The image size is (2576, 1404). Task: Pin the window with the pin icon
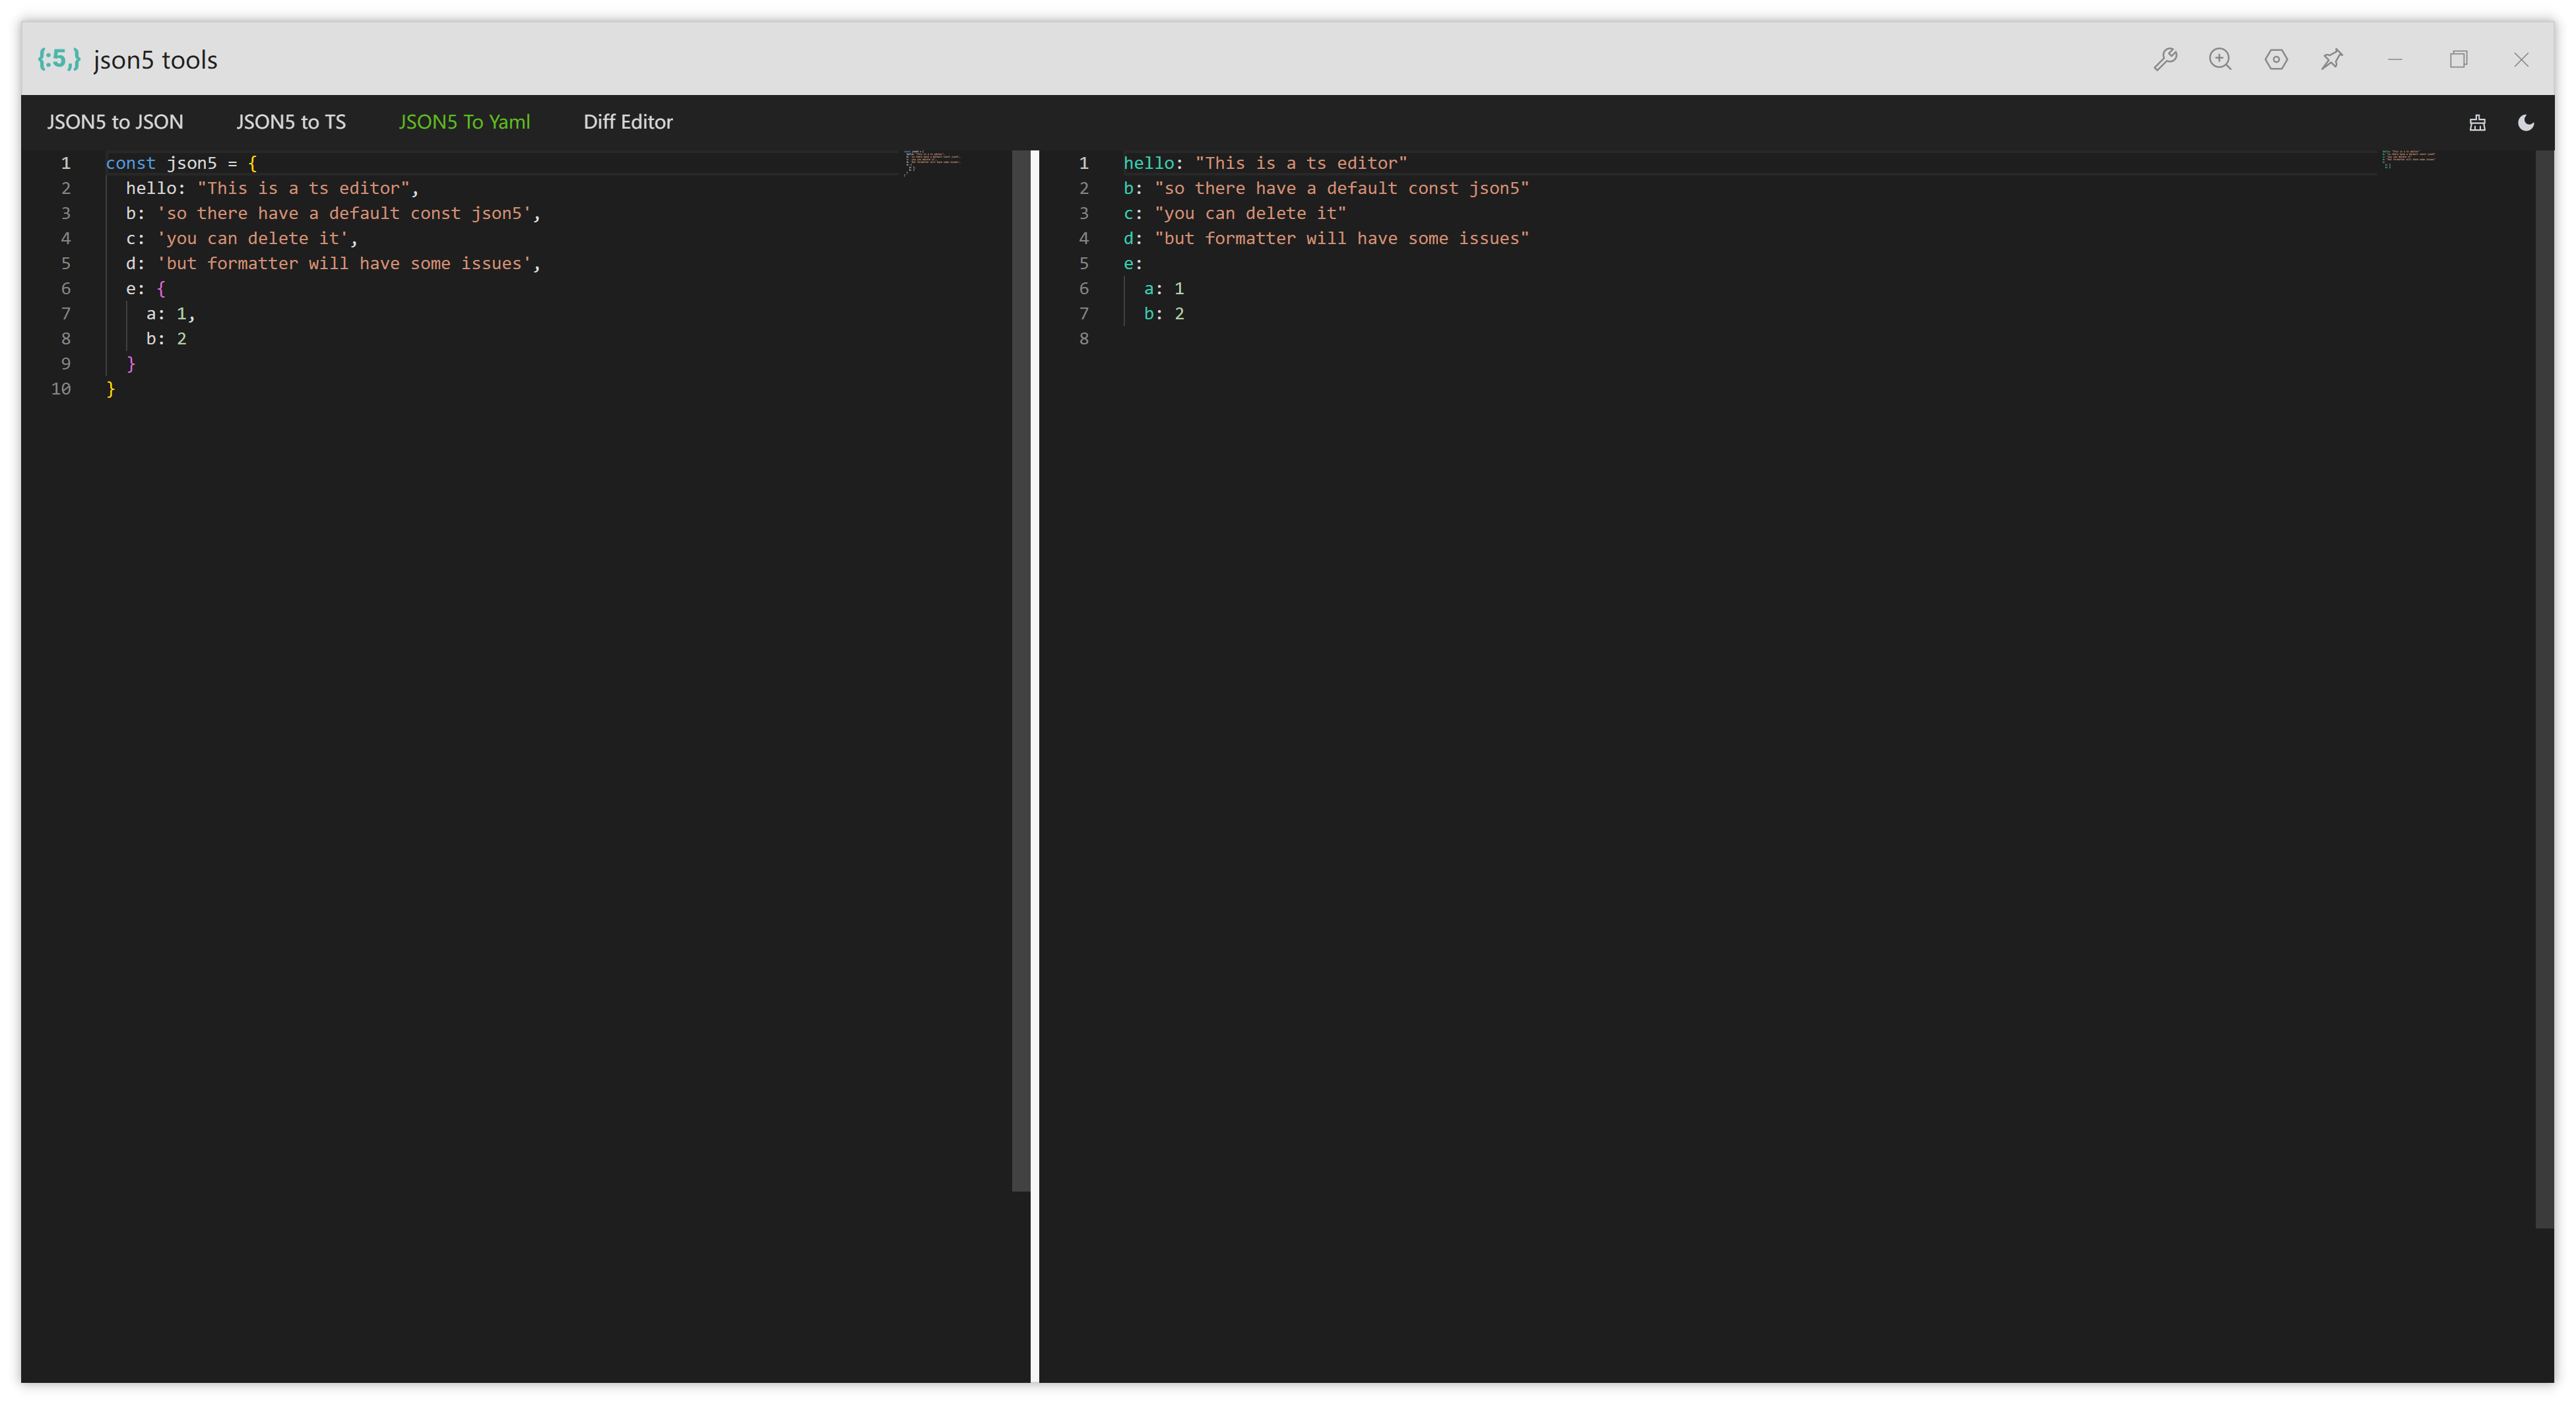tap(2332, 60)
